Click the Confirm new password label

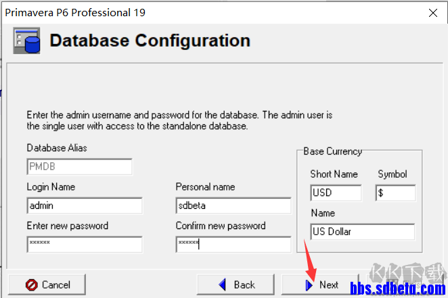221,226
